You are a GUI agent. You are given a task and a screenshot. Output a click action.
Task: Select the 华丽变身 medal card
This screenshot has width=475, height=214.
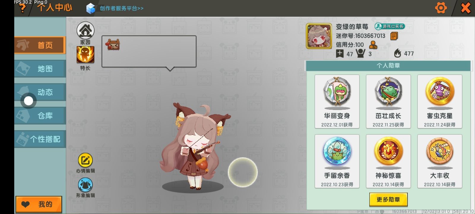pos(337,102)
